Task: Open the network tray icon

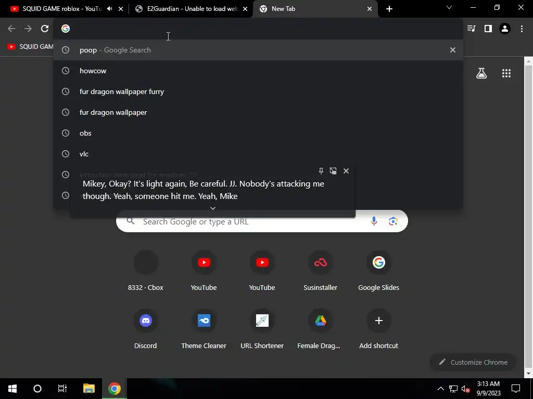Action: (x=453, y=389)
